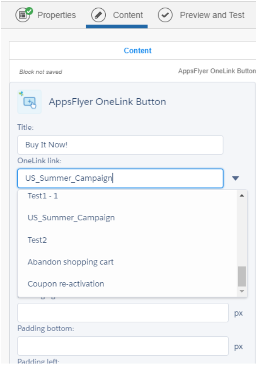Viewport: 256px width, 365px height.
Task: Expand the OneLink link dropdown arrow
Action: [x=236, y=178]
